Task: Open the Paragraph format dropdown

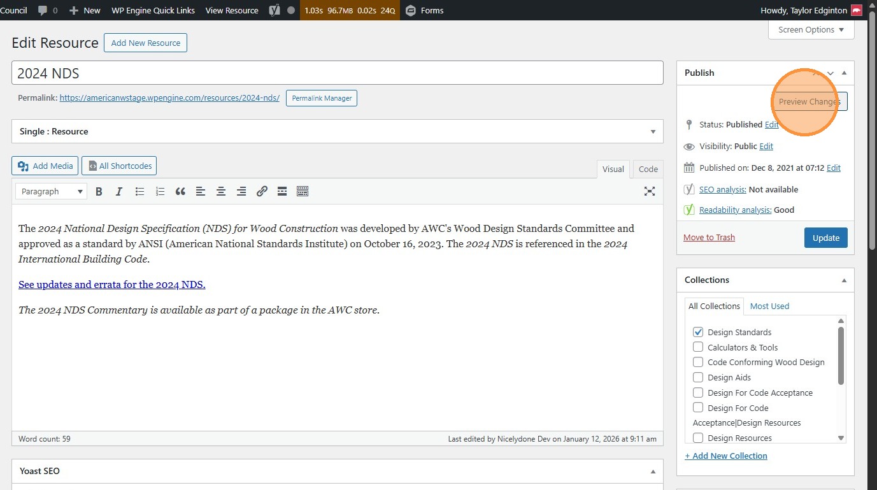Action: coord(51,191)
